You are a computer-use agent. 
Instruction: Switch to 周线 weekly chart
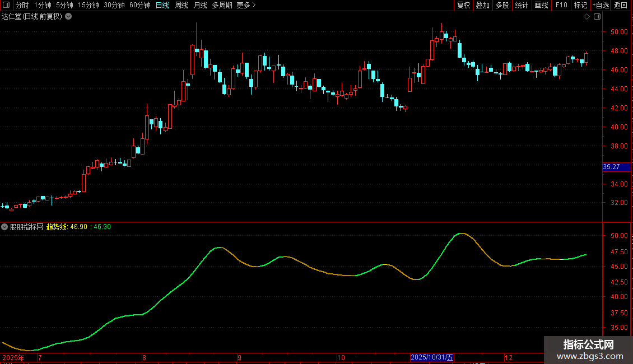181,5
